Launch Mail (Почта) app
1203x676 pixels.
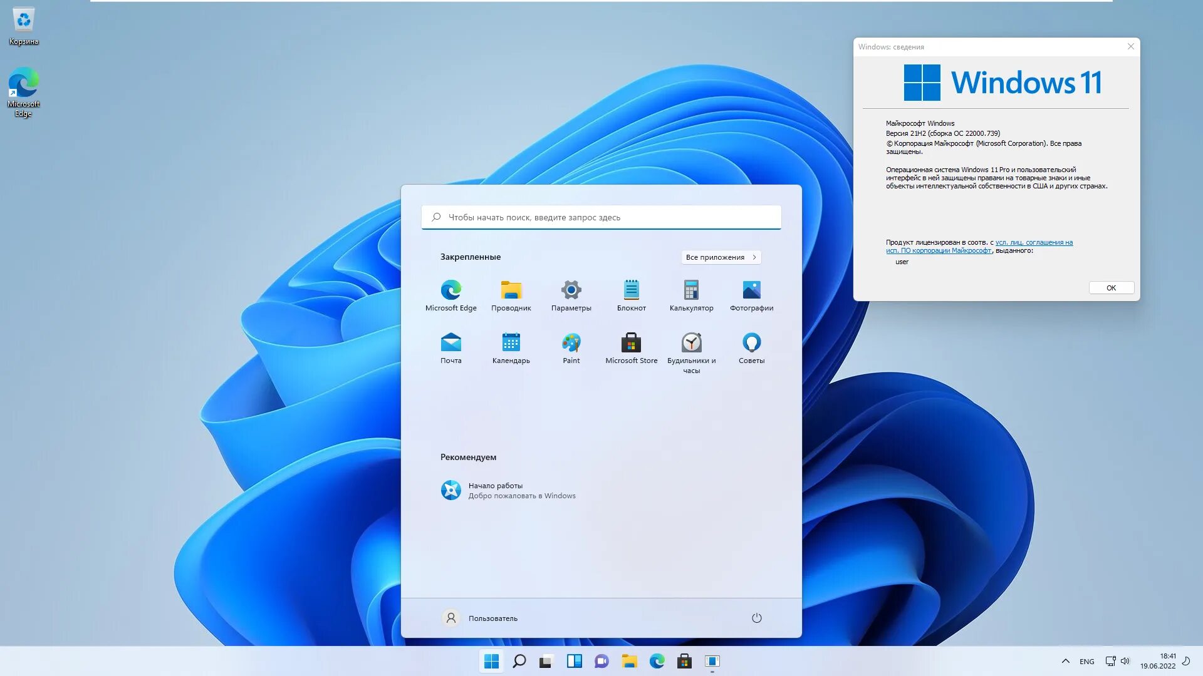coord(450,343)
